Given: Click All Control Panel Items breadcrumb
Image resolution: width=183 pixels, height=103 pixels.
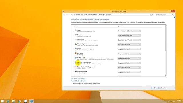Looking at the screenshot, I should 91,15.
